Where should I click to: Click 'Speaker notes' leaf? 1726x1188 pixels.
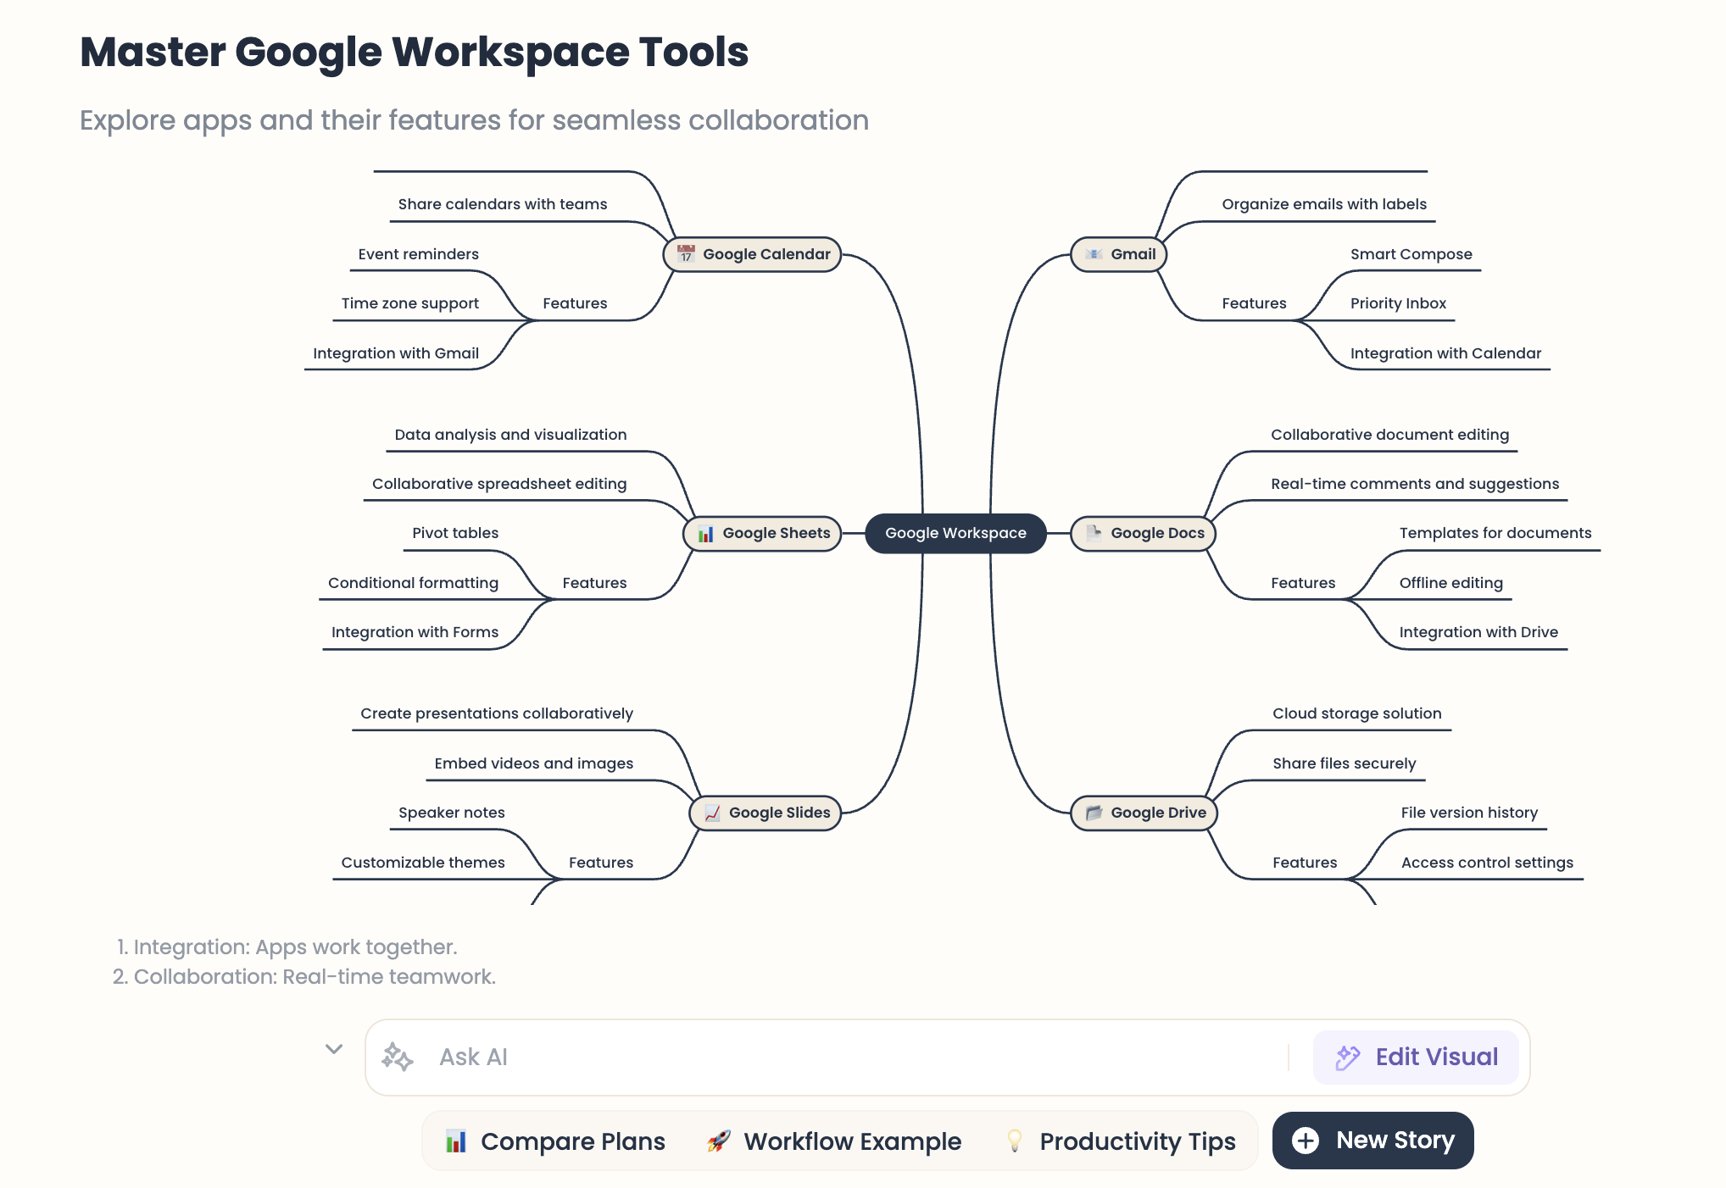tap(452, 813)
